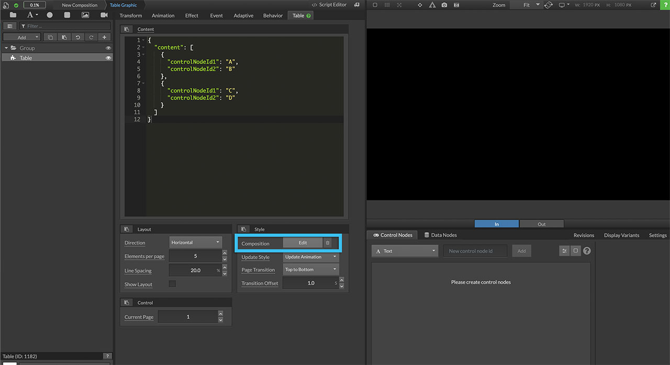The image size is (670, 365).
Task: Open the Script Editor
Action: pyautogui.click(x=329, y=5)
